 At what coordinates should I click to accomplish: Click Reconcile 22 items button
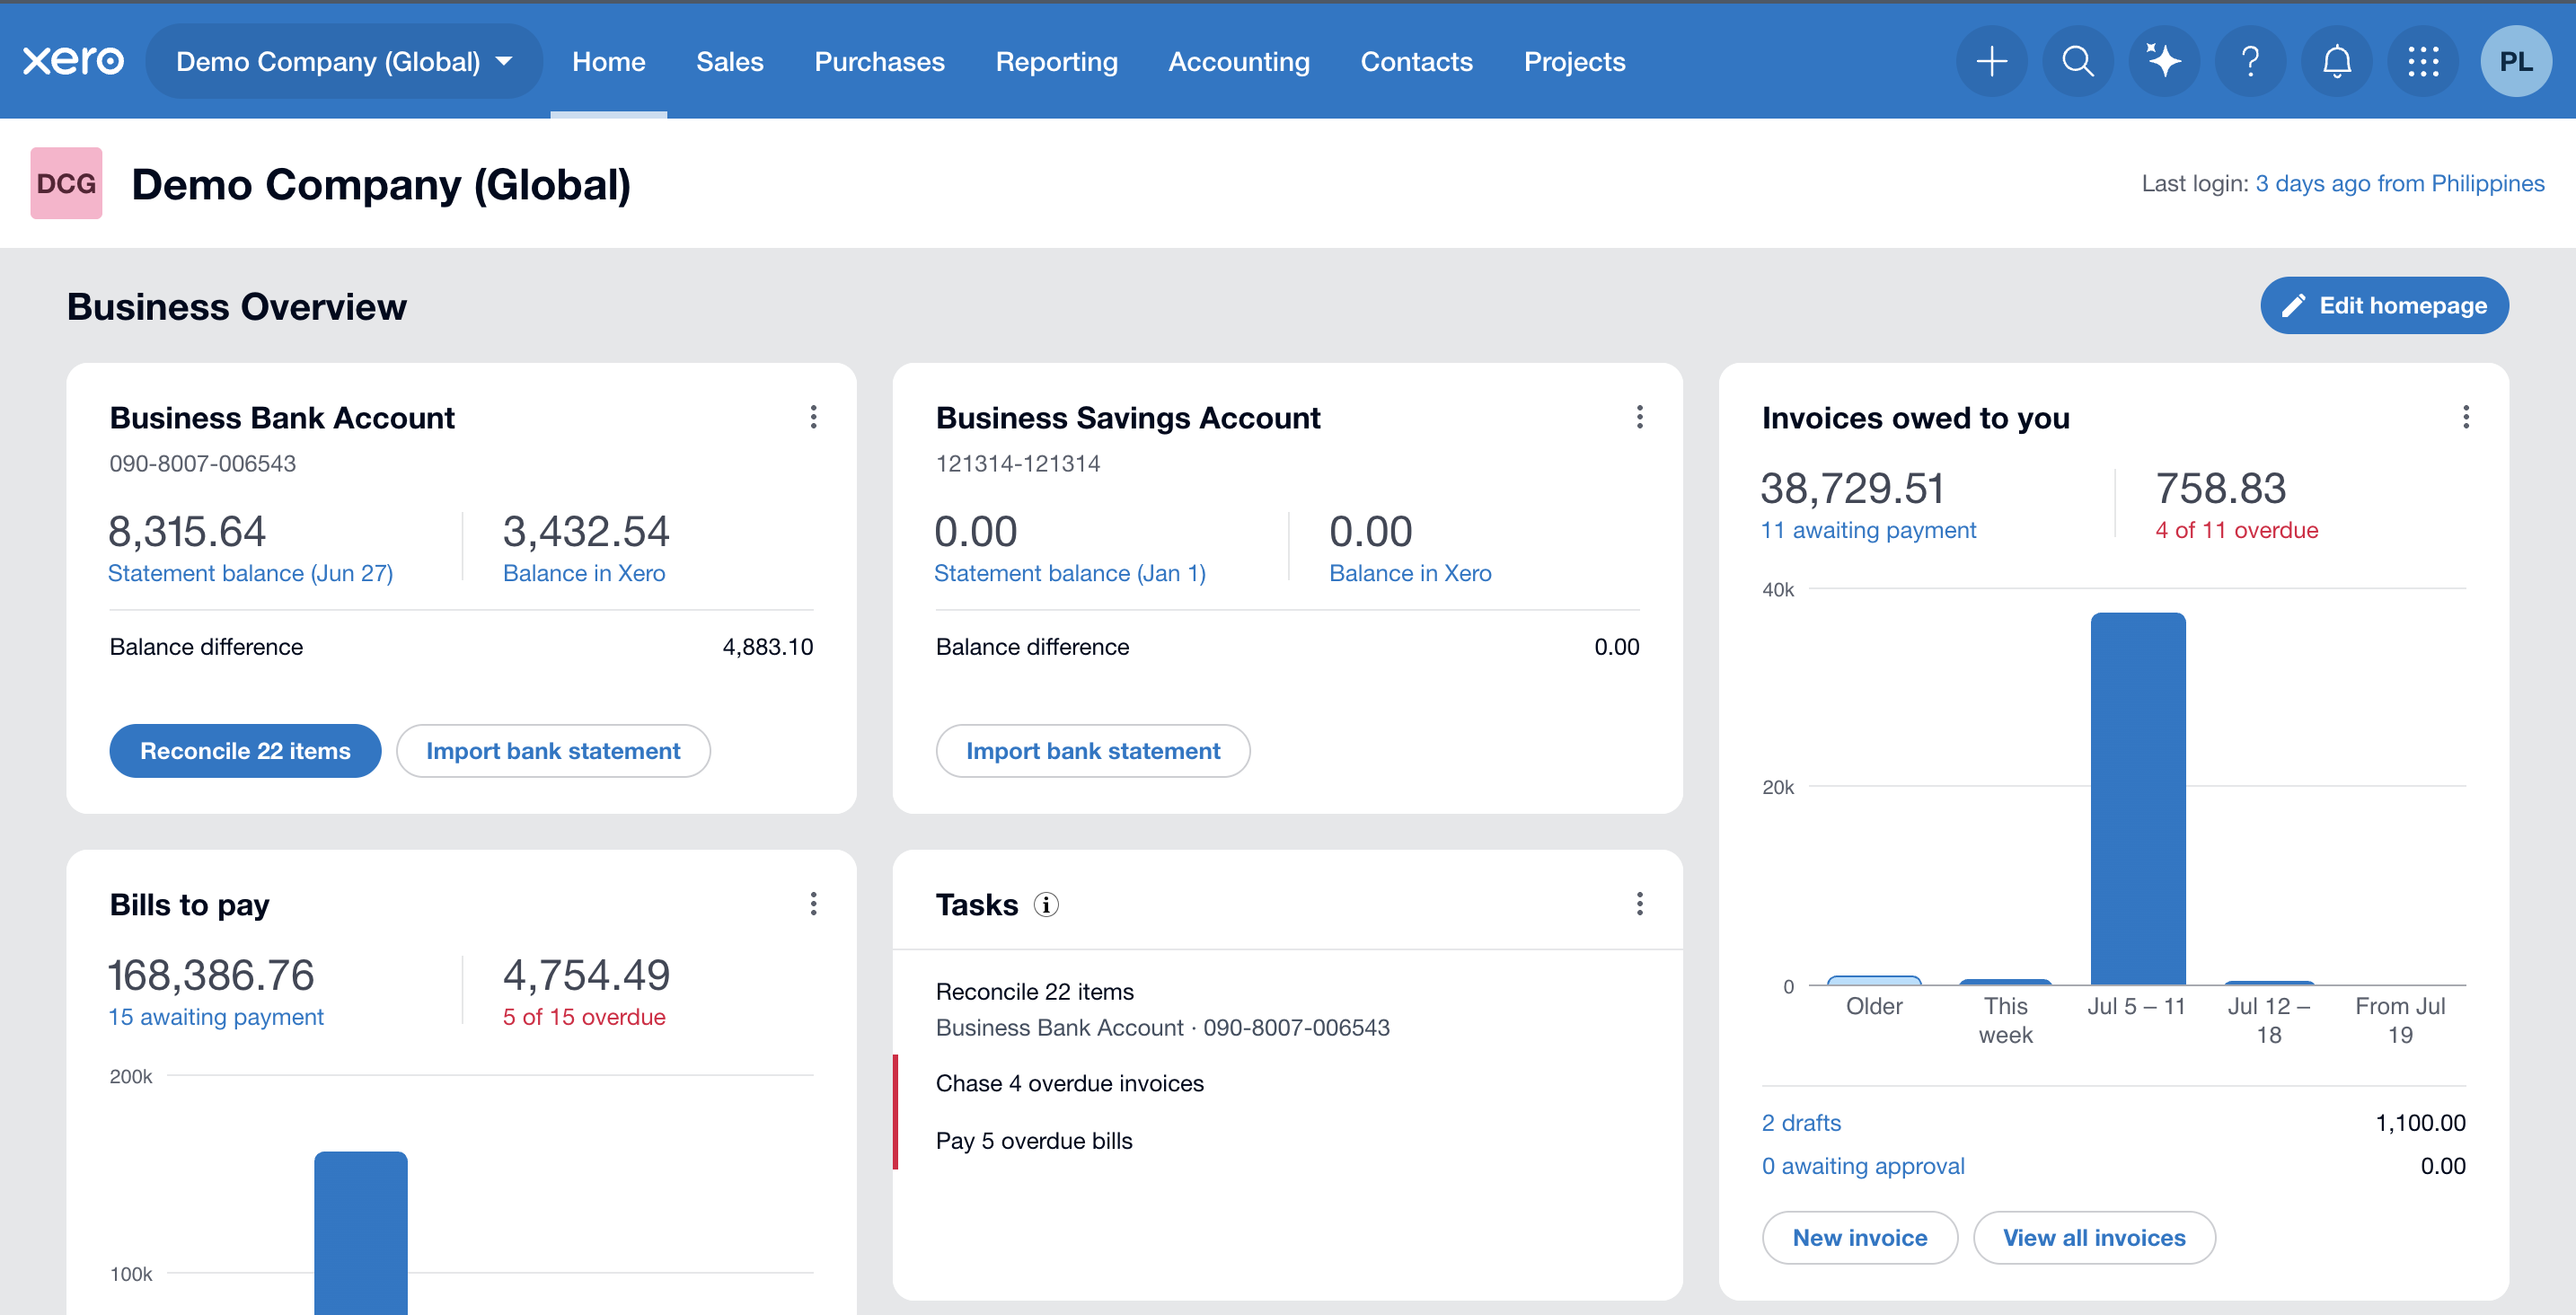[245, 751]
